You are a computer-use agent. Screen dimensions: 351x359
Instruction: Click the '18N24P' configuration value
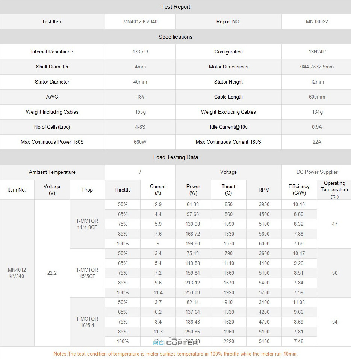317,52
